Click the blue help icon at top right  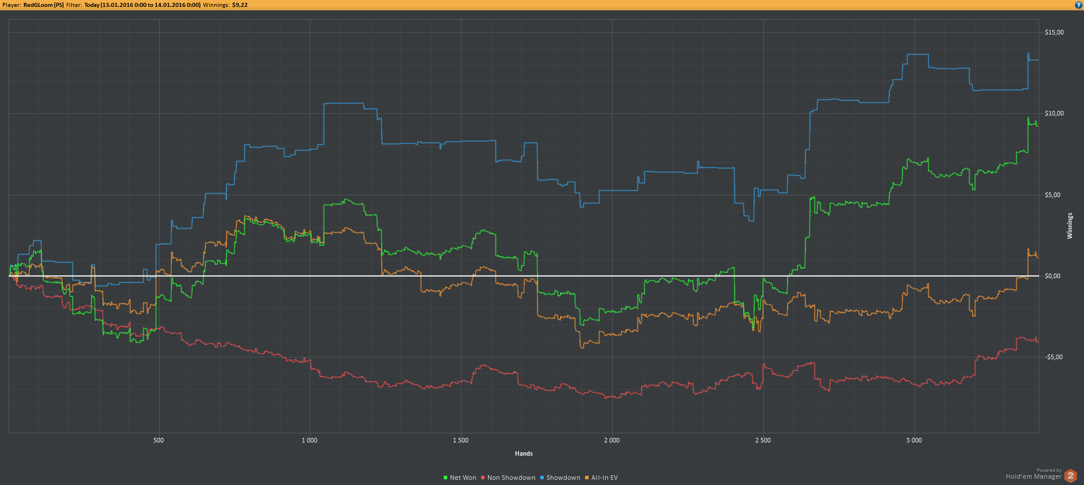coord(1078,5)
